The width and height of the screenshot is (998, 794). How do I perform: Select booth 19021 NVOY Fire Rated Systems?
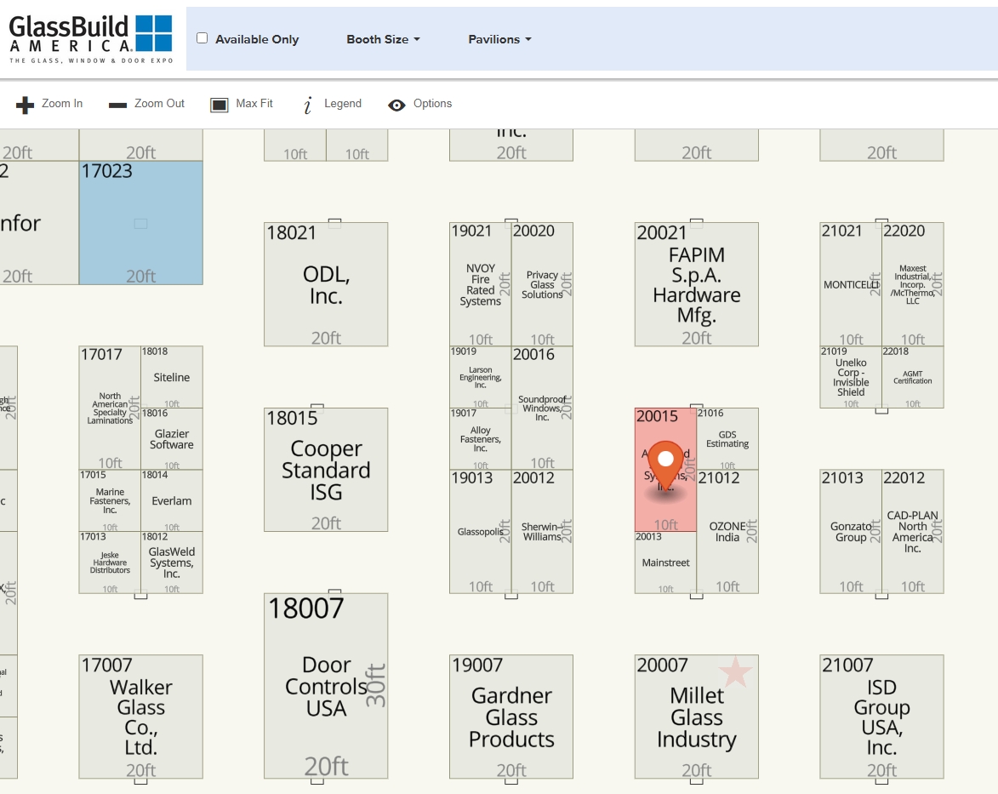coord(481,284)
